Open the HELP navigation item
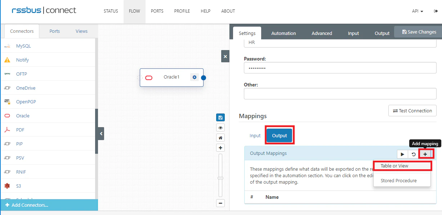Screen dimensions: 442x215 tap(206, 11)
